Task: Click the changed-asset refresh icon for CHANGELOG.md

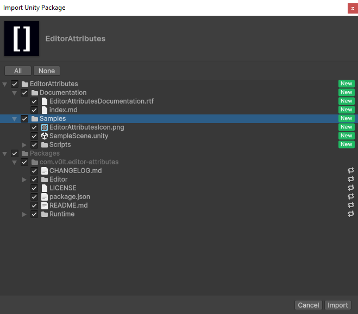Action: (351, 170)
